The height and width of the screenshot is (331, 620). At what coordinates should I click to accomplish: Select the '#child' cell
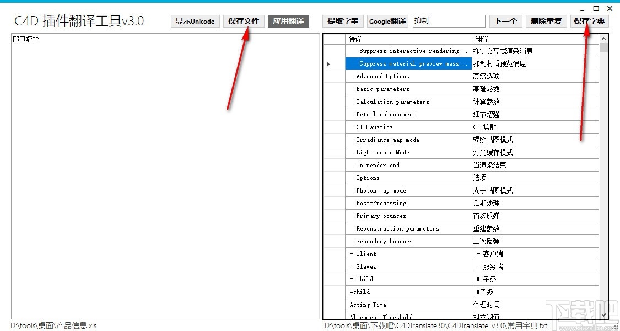(x=408, y=292)
